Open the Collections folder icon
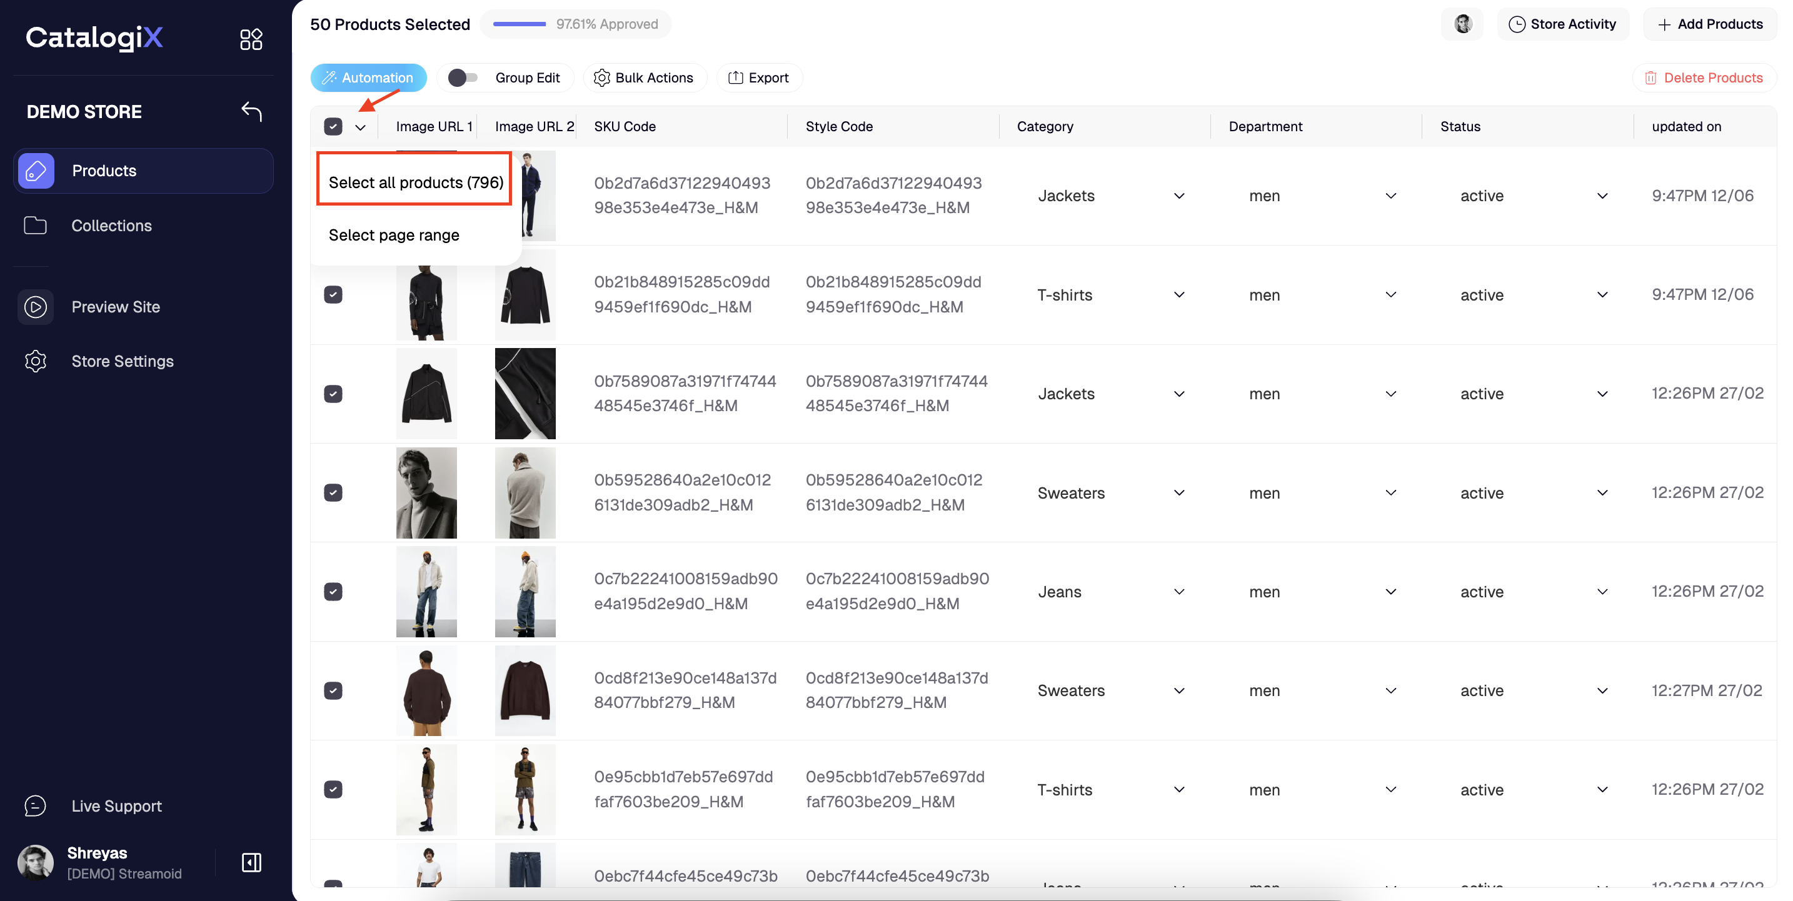 [36, 226]
